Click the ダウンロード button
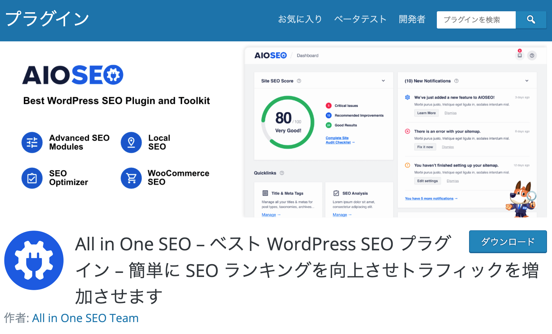This screenshot has height=334, width=552. click(x=508, y=242)
